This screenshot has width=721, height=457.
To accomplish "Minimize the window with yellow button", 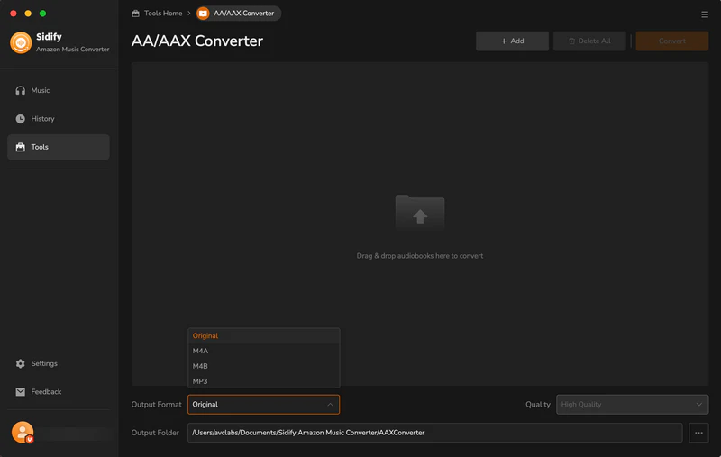I will pos(28,14).
